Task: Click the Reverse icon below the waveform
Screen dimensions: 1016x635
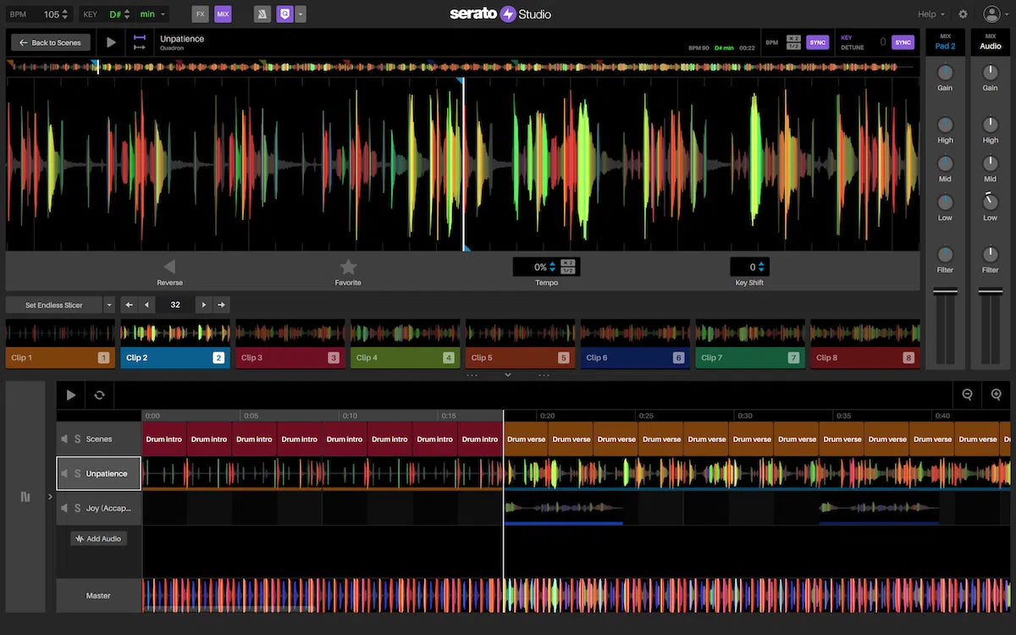Action: [169, 267]
